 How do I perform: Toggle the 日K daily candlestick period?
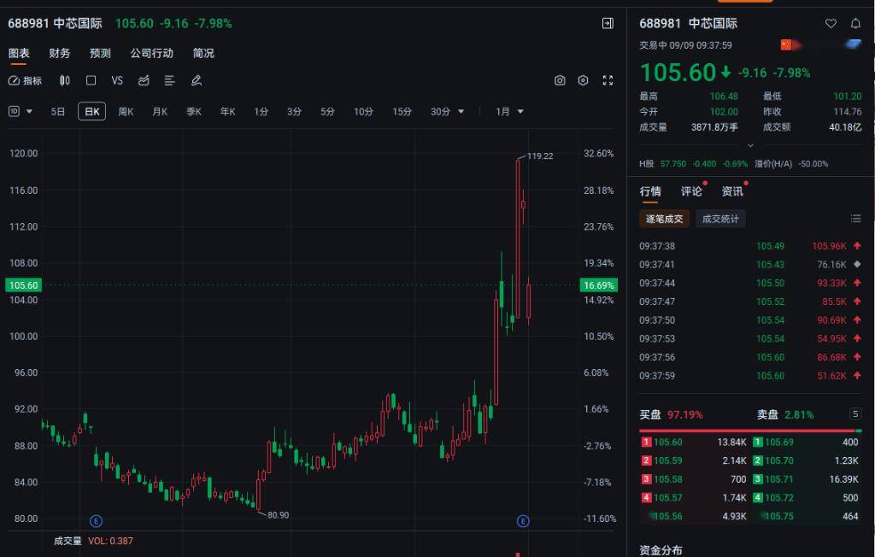tap(91, 111)
